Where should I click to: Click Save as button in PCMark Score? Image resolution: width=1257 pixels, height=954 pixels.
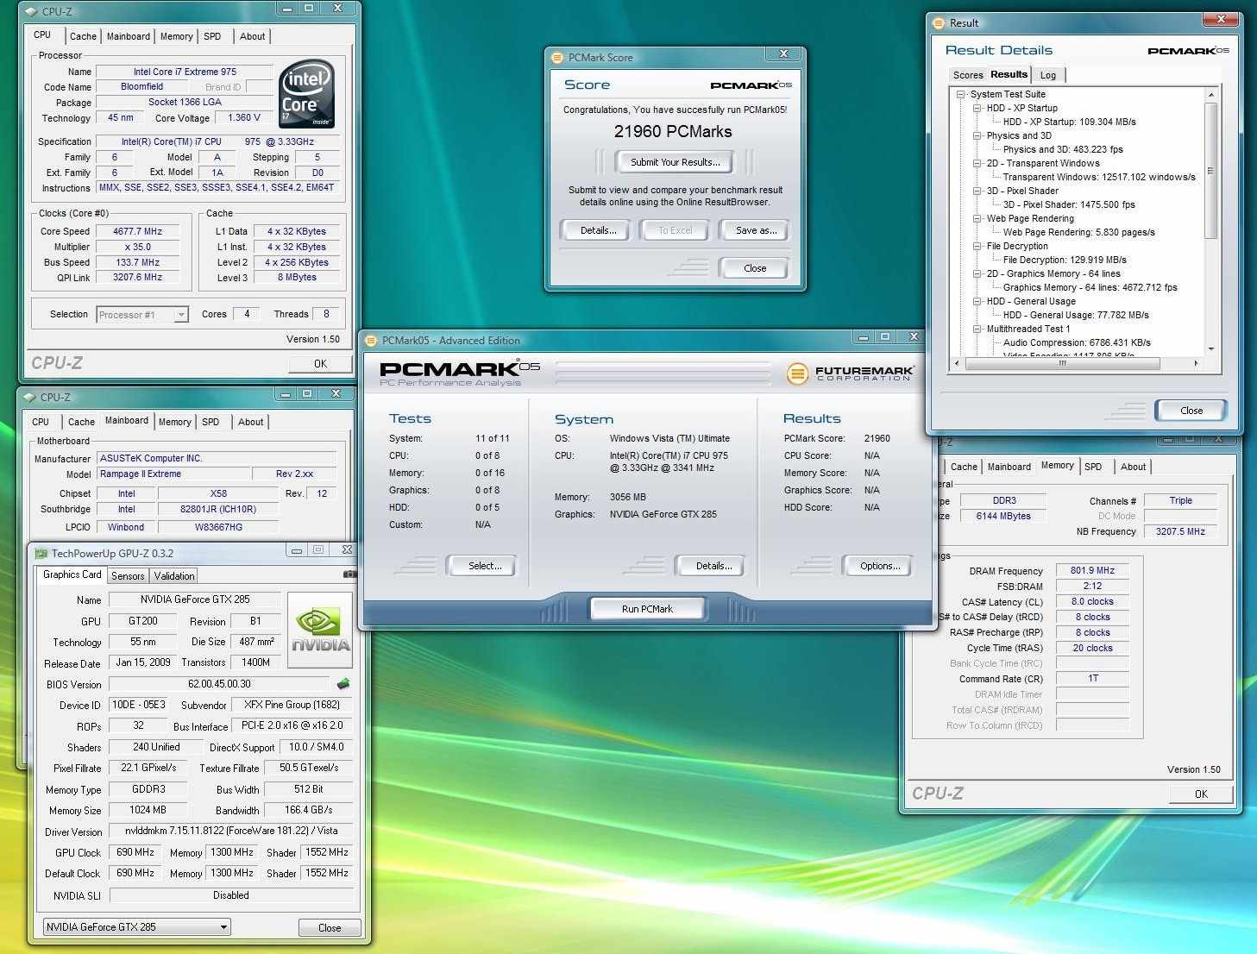tap(756, 230)
